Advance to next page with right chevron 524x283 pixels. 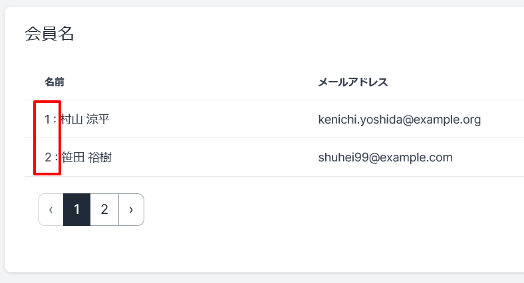132,209
